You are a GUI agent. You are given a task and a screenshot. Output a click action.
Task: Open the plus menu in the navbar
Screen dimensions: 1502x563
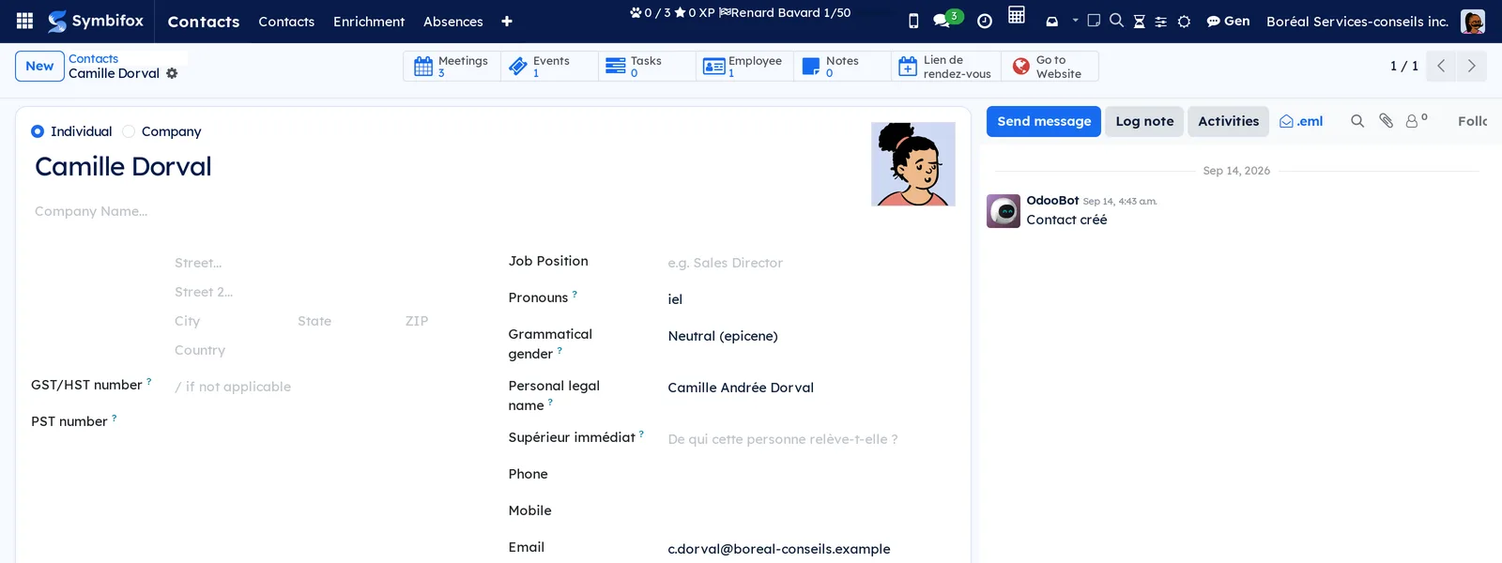pos(507,22)
